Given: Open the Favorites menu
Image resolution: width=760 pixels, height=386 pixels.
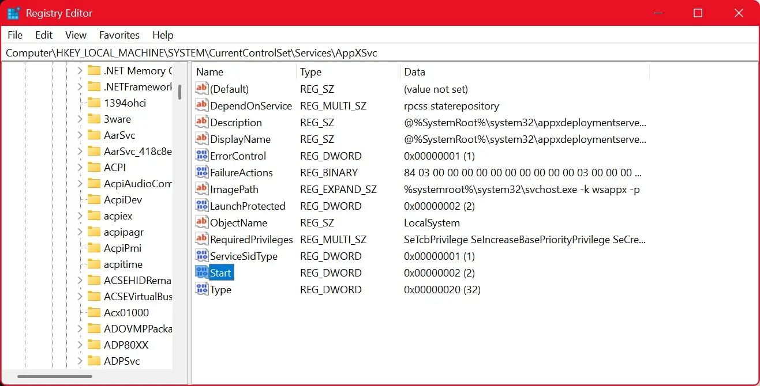Looking at the screenshot, I should pos(119,35).
